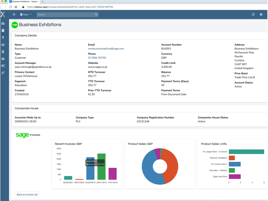
Task: Click the credit limit 3,000.00 value
Action: 167,67
